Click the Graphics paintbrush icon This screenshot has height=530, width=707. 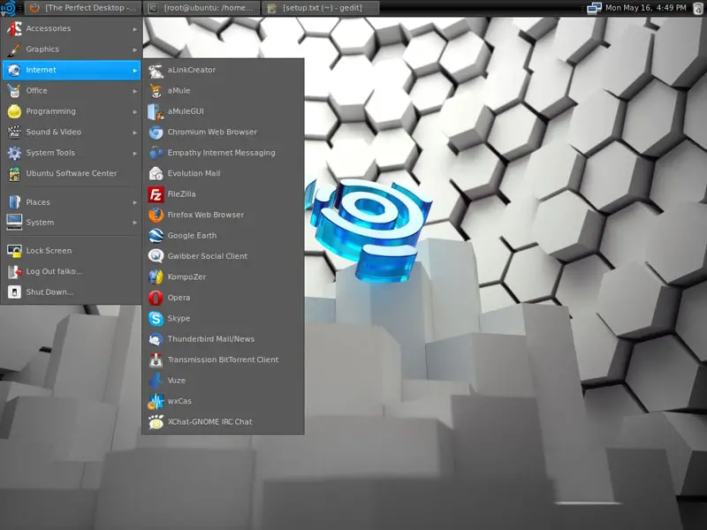[14, 49]
